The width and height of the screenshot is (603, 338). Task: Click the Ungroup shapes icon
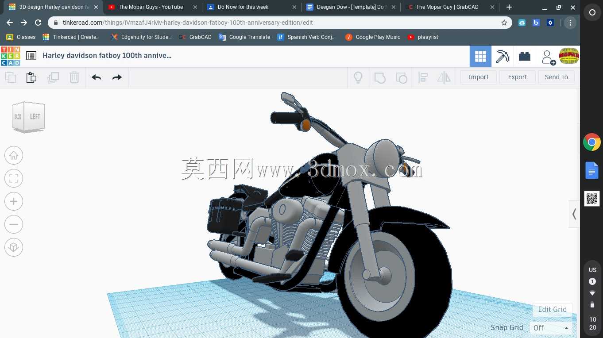pos(402,78)
